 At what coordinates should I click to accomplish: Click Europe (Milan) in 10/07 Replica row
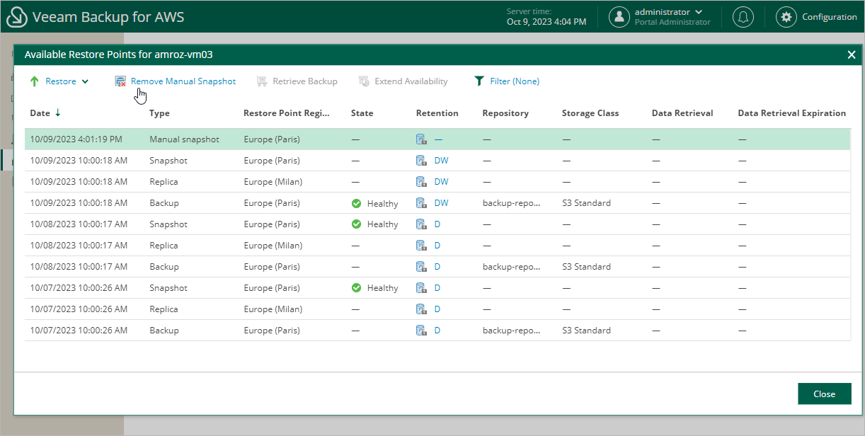(273, 309)
